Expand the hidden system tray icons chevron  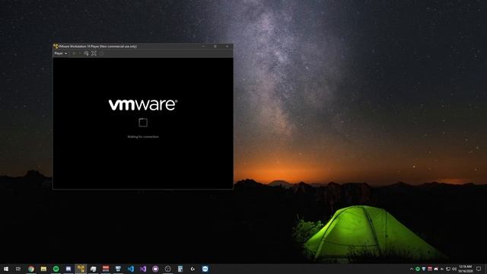coord(412,269)
